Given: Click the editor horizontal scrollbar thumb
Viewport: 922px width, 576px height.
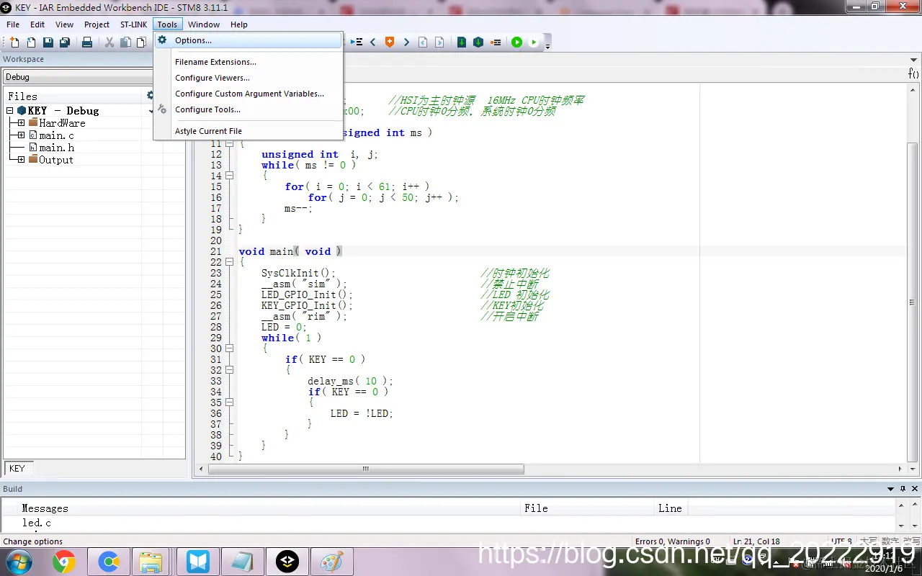Looking at the screenshot, I should [x=366, y=469].
